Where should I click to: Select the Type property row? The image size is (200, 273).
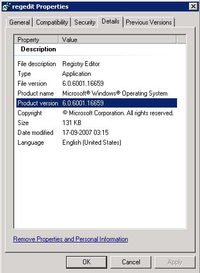click(x=97, y=74)
